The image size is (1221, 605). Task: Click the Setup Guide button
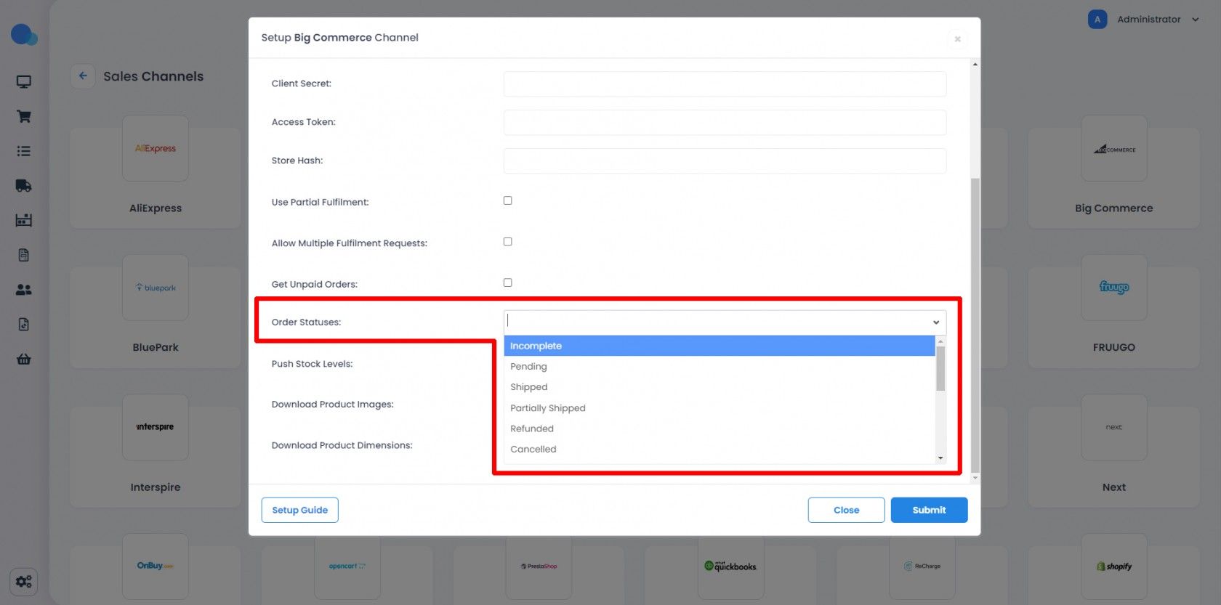[299, 510]
